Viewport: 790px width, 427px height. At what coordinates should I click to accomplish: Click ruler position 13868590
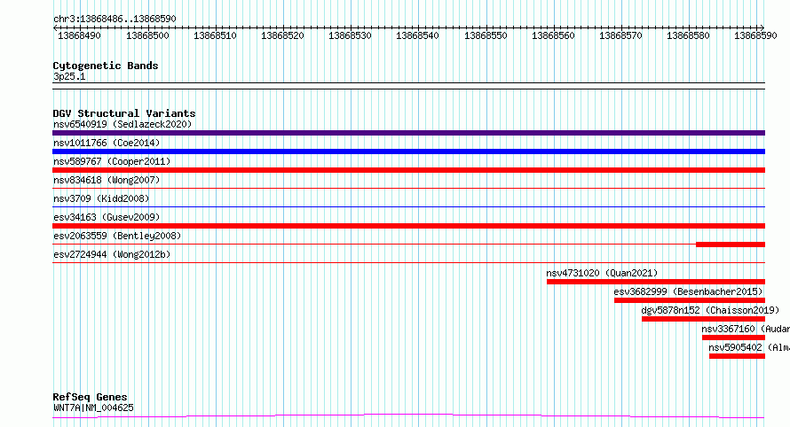point(755,35)
